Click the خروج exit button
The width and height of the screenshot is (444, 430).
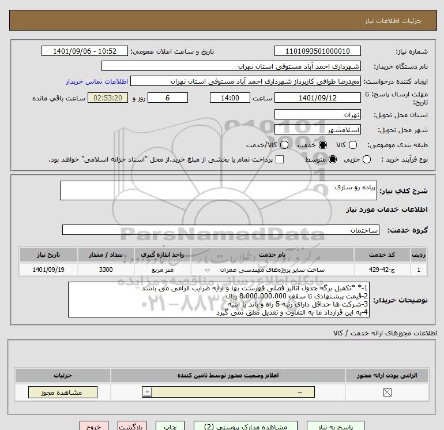coord(94,426)
